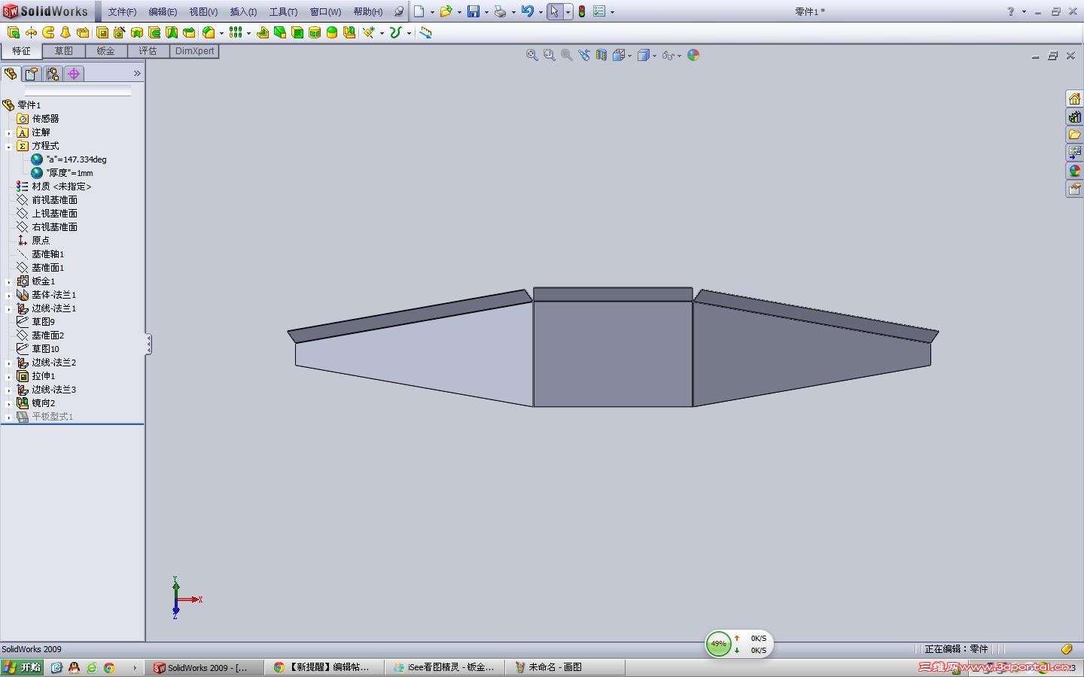
Task: Click the measure ruler icon on toolbar
Action: click(425, 32)
